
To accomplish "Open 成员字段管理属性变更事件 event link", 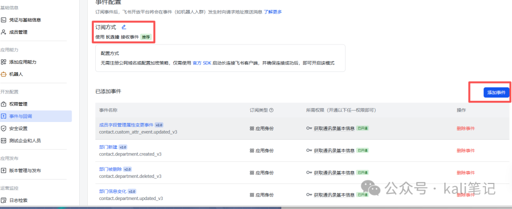I will (127, 125).
